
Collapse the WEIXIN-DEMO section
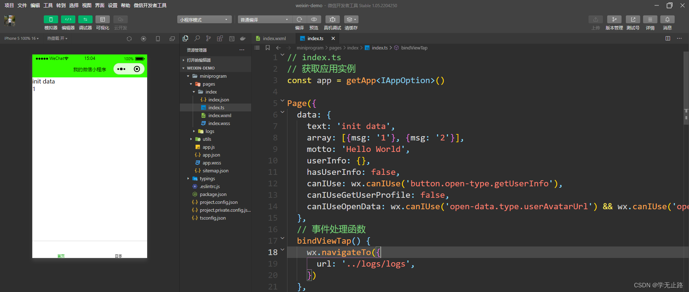point(215,68)
